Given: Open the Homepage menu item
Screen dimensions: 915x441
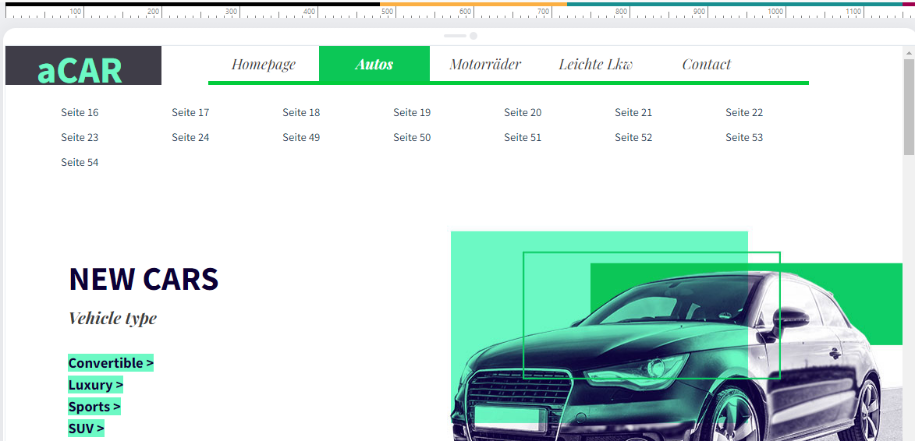Looking at the screenshot, I should (264, 65).
